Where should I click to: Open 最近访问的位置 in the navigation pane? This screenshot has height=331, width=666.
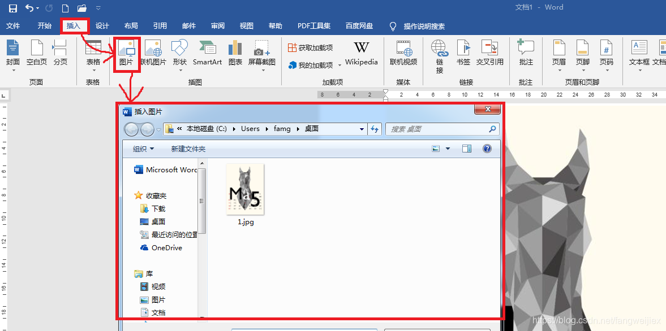click(169, 234)
